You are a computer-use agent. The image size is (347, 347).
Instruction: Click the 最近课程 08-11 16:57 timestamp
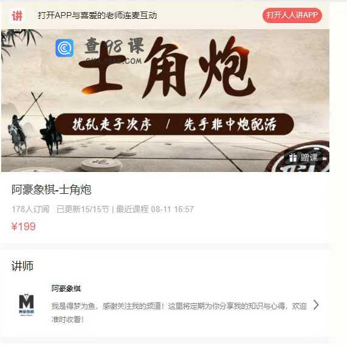[x=155, y=209]
